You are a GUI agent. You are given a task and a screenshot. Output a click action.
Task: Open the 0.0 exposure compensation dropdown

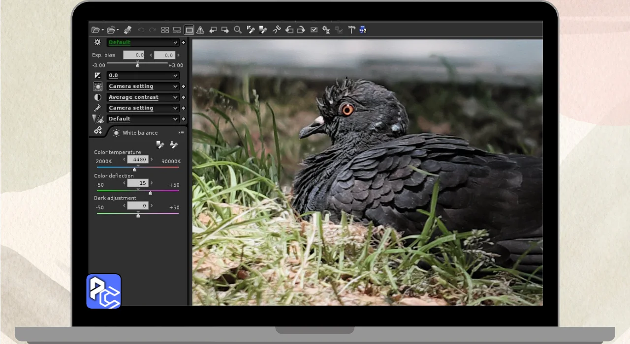point(143,76)
